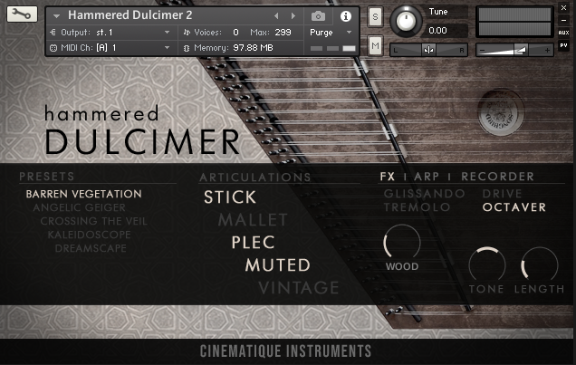Adjust the Wood knob
This screenshot has width=576, height=365.
[x=402, y=243]
